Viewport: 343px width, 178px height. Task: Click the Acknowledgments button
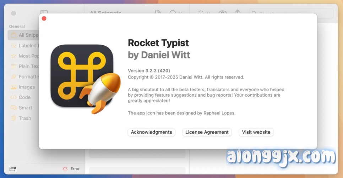[x=151, y=132]
